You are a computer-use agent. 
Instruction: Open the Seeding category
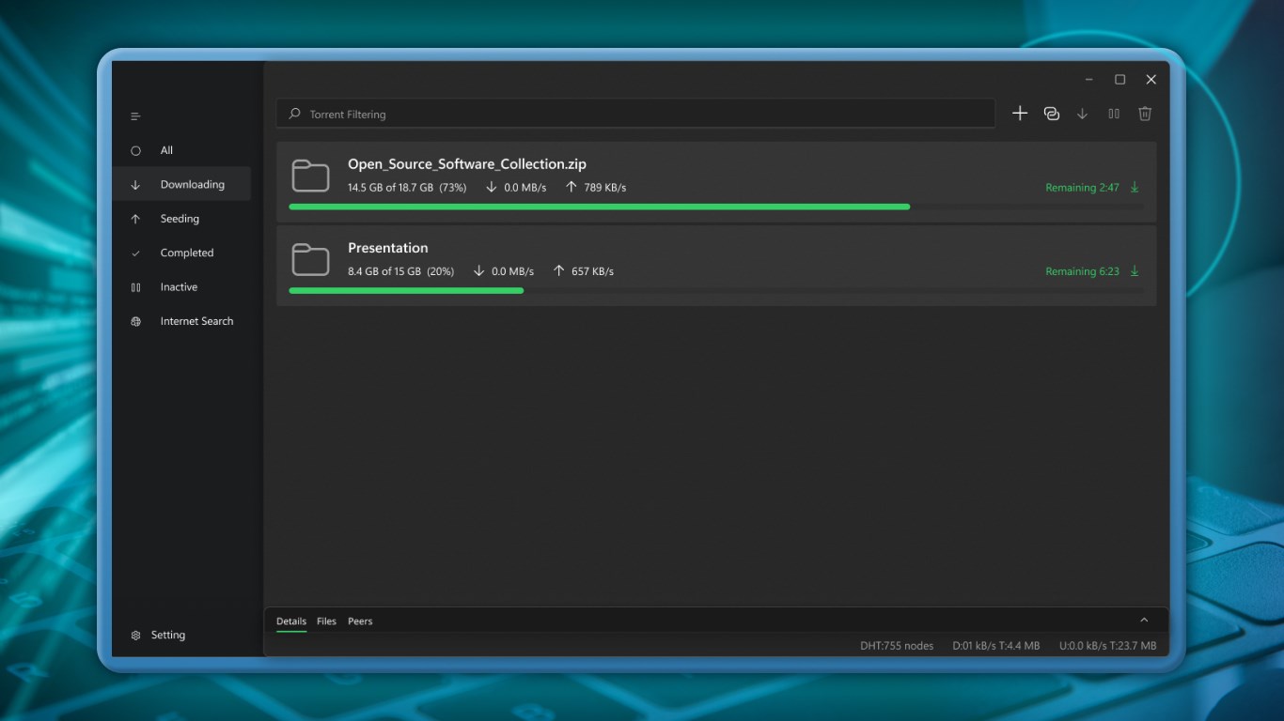coord(181,219)
